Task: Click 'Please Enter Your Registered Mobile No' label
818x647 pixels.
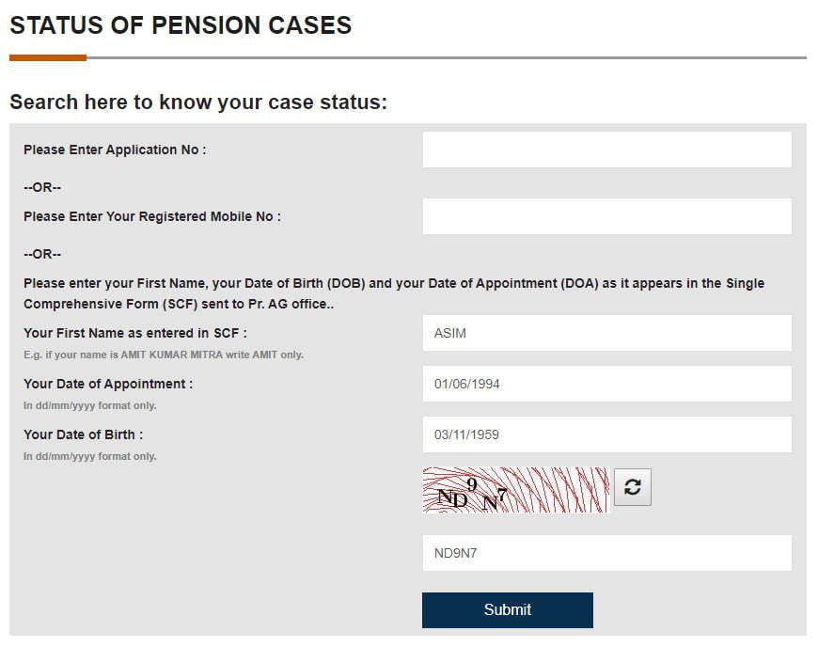Action: (x=152, y=216)
